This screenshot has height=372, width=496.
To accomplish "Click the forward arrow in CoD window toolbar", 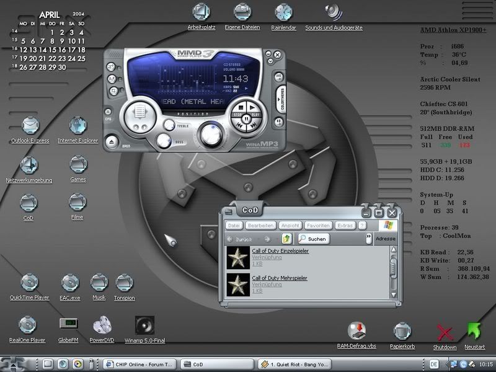I will [268, 239].
